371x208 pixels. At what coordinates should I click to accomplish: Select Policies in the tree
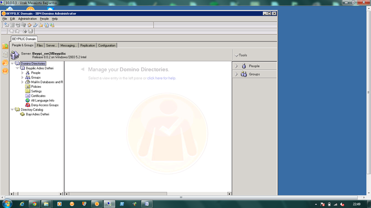coord(36,87)
